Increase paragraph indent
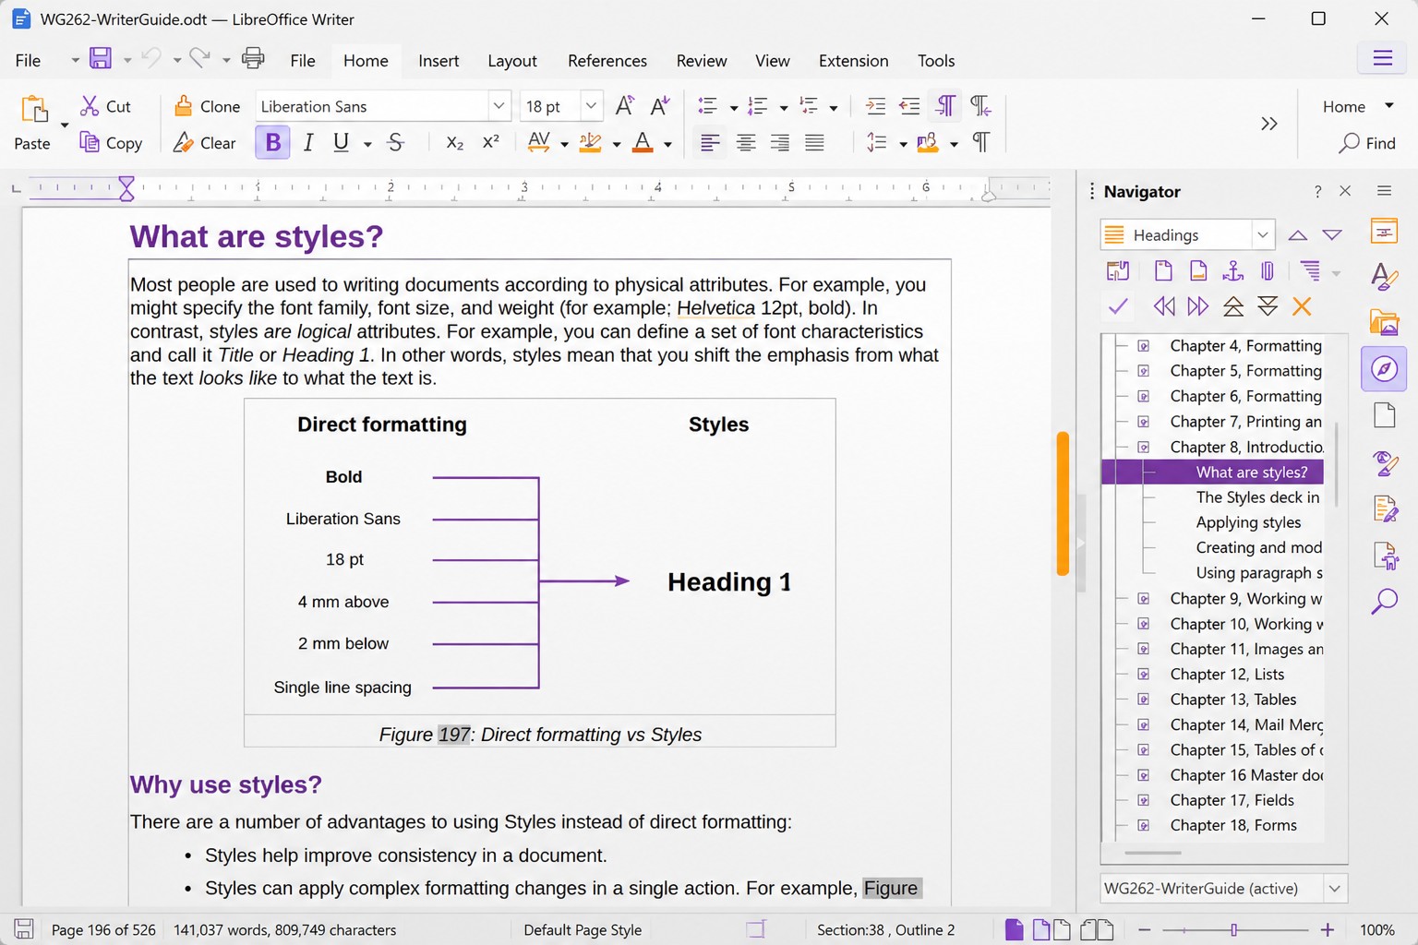Screen dimensions: 1418x945 pos(875,105)
